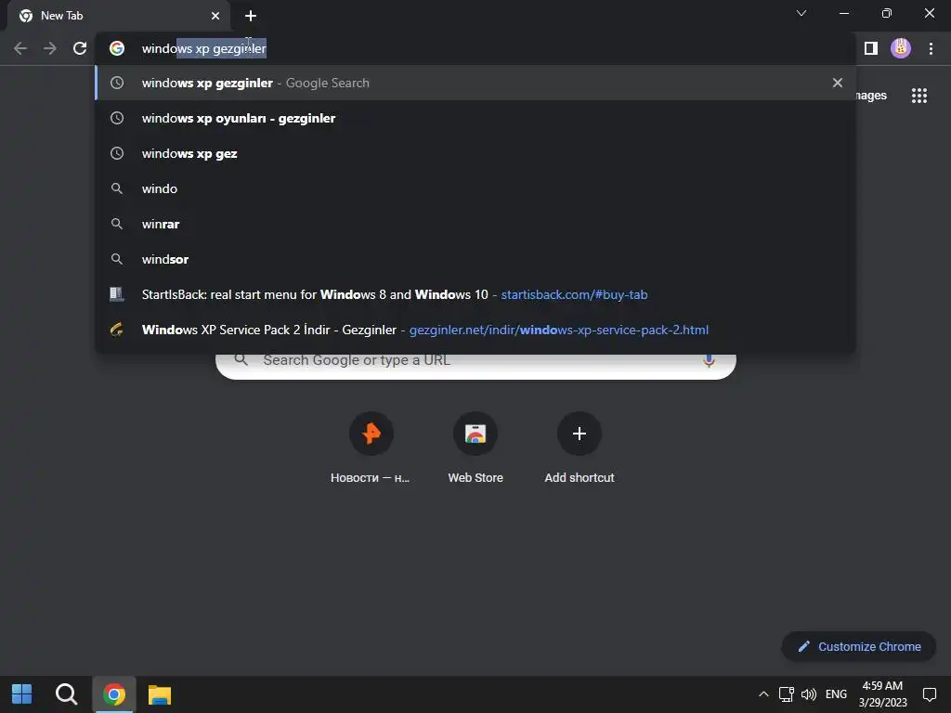Open the clock showing 4:59 AM
The width and height of the screenshot is (951, 713).
coord(882,694)
